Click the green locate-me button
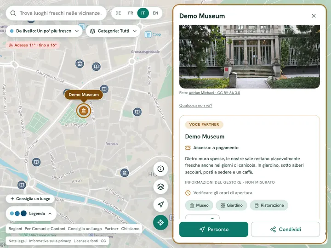Viewport: 331px width, 248px height. 160,222
